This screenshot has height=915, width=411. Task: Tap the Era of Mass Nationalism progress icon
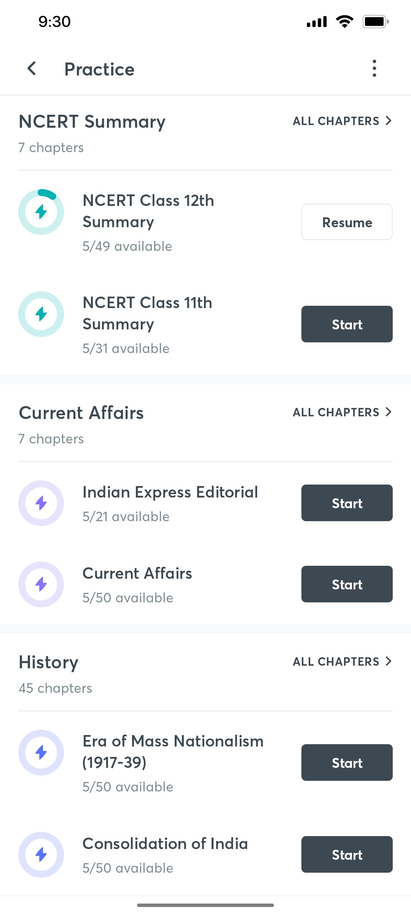click(41, 752)
